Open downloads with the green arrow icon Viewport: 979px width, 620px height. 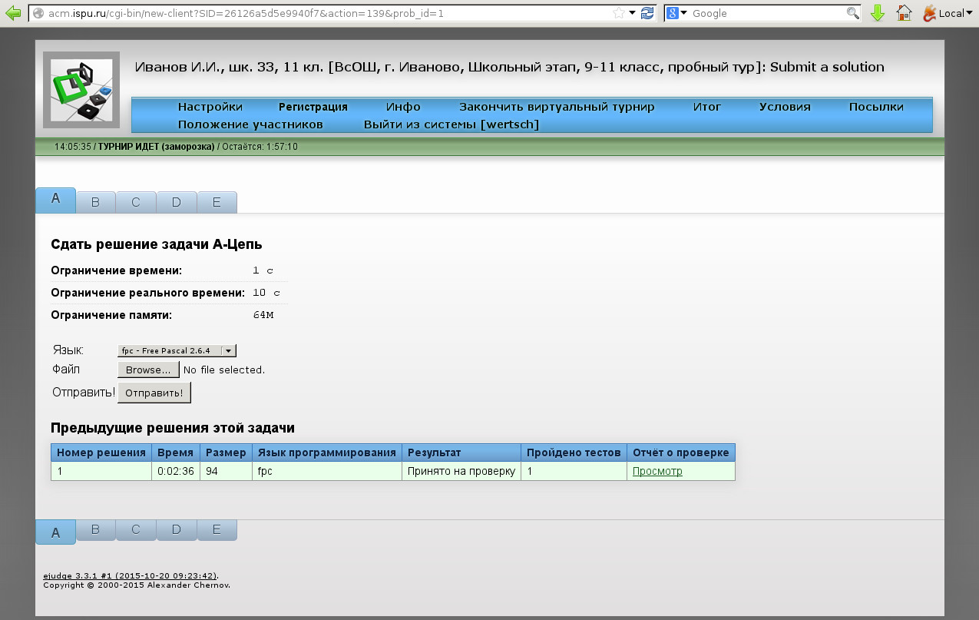pyautogui.click(x=878, y=13)
